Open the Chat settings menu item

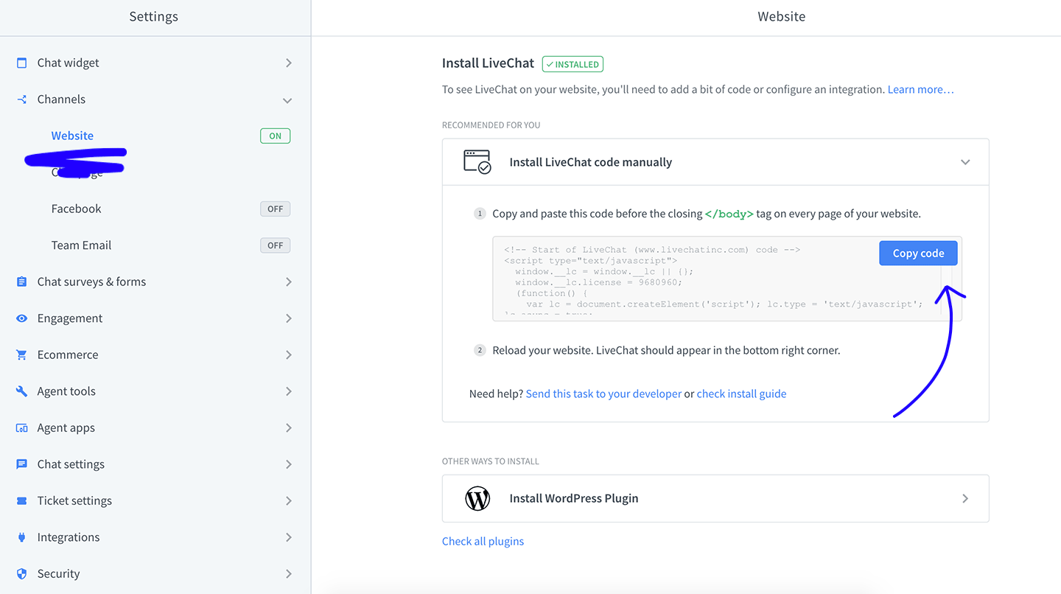point(71,464)
